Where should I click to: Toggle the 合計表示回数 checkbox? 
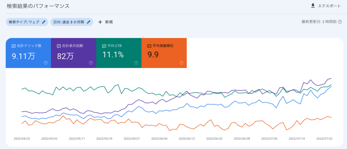[59, 46]
